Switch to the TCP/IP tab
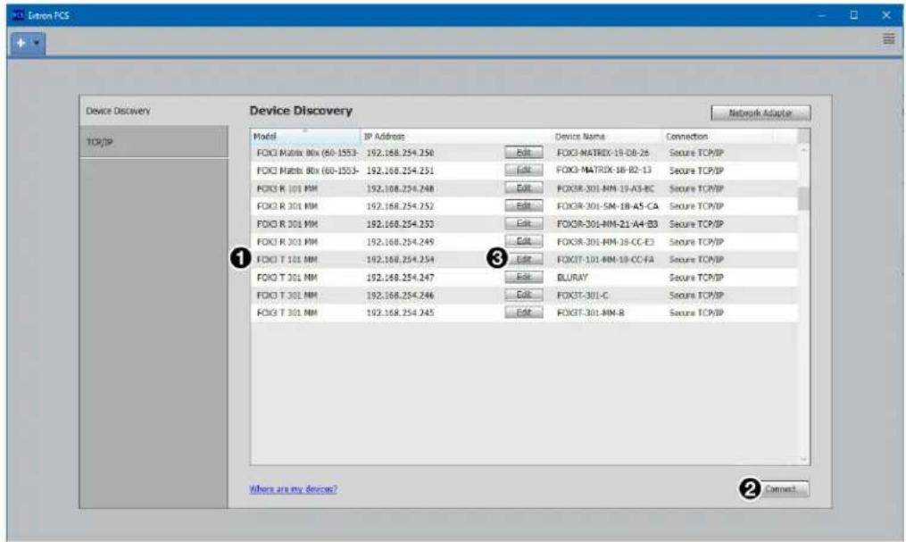This screenshot has width=906, height=542. coord(154,142)
